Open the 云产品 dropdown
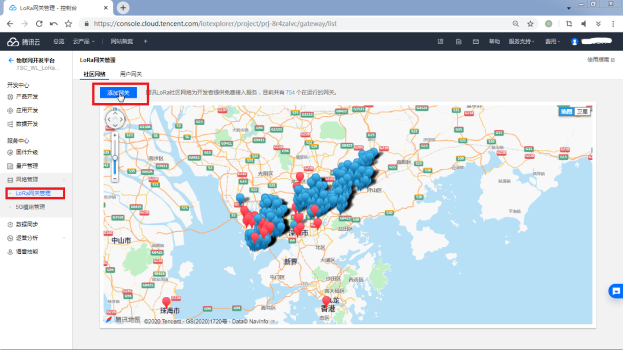Viewport: 623px width, 350px height. point(84,42)
